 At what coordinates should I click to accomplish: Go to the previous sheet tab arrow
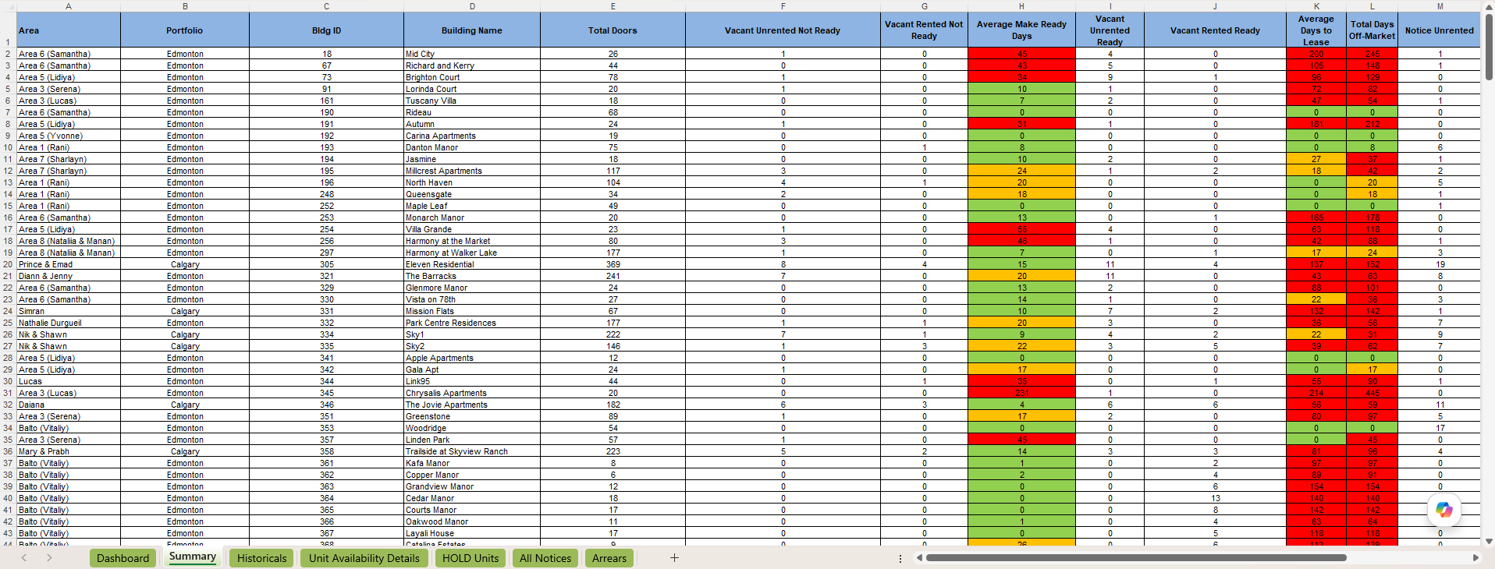pos(24,558)
